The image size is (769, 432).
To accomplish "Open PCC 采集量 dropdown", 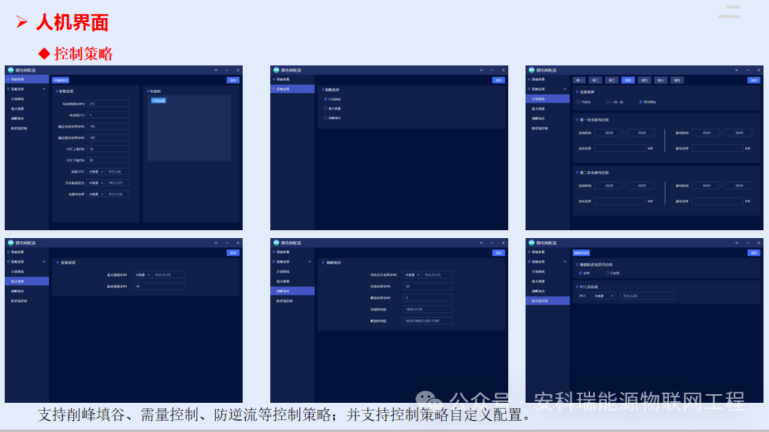I will 604,296.
